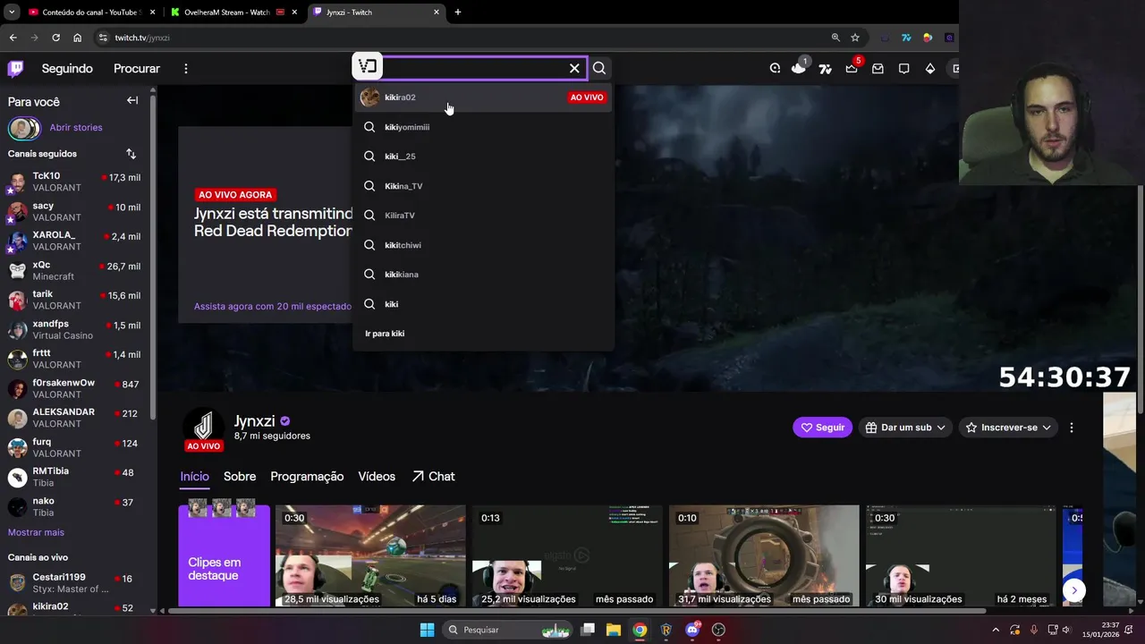Open stories avatar circle
This screenshot has width=1145, height=644.
click(x=24, y=129)
